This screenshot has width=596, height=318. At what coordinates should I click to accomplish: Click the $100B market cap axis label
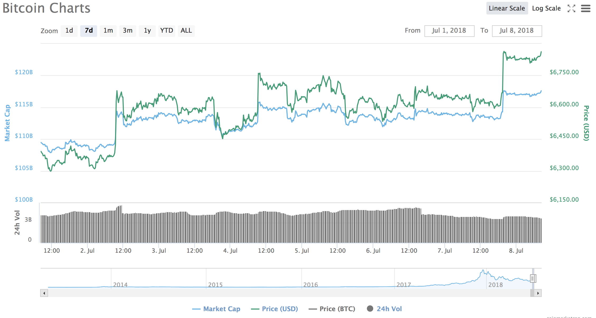24,200
